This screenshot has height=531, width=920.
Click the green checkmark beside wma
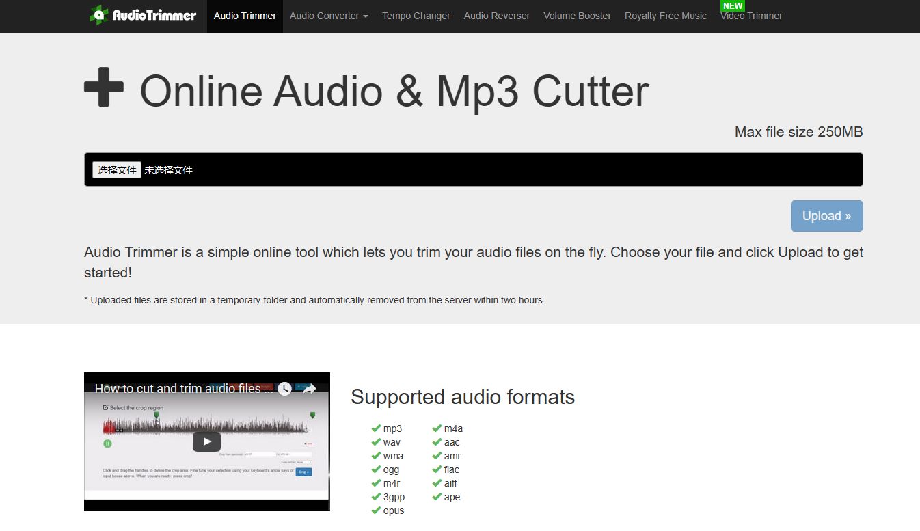coord(376,456)
